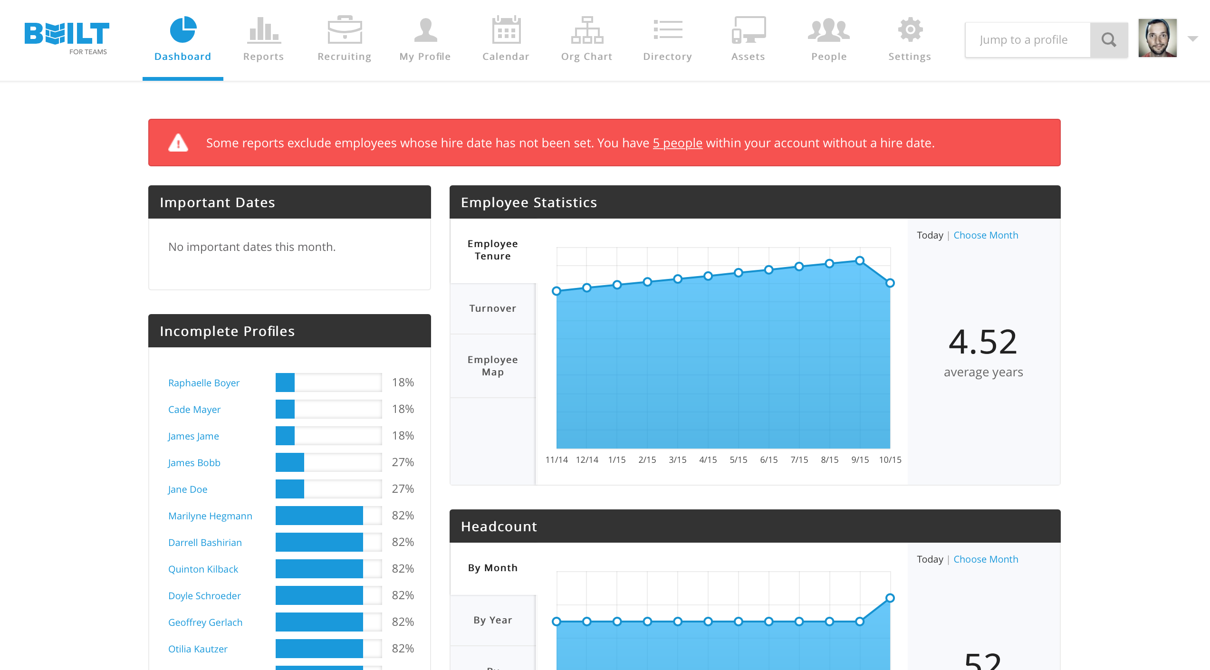Open the Calendar icon
The width and height of the screenshot is (1210, 670).
click(506, 30)
